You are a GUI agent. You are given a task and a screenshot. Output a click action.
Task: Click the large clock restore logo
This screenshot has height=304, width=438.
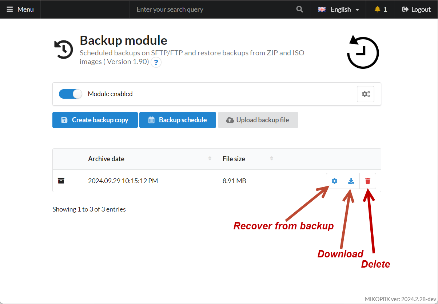pos(363,52)
